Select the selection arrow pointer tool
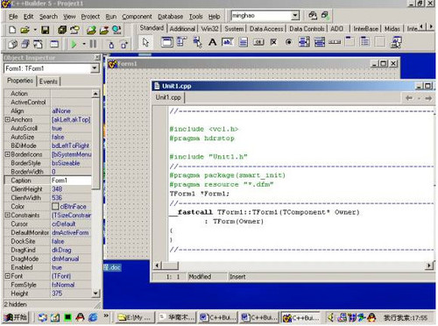This screenshot has width=438, height=326. (145, 42)
